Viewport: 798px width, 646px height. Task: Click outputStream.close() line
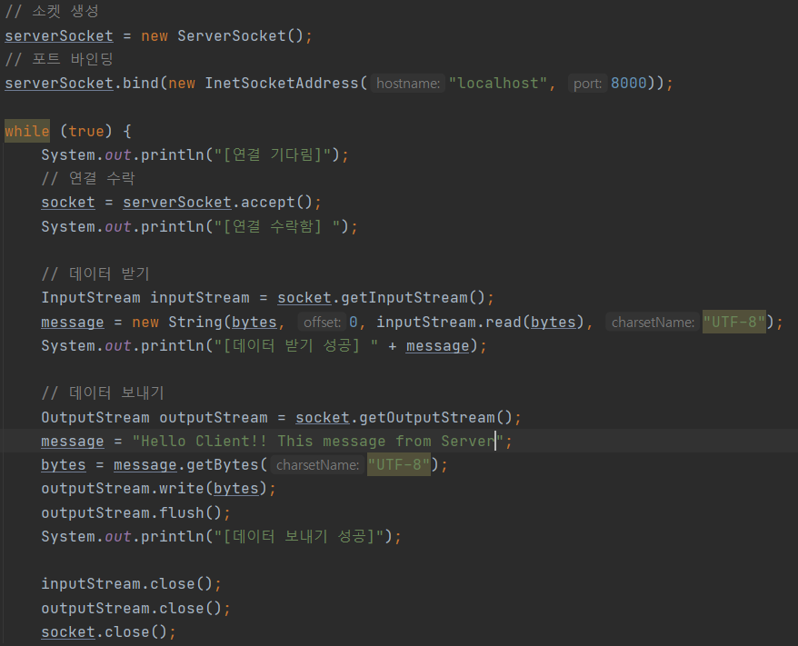136,609
